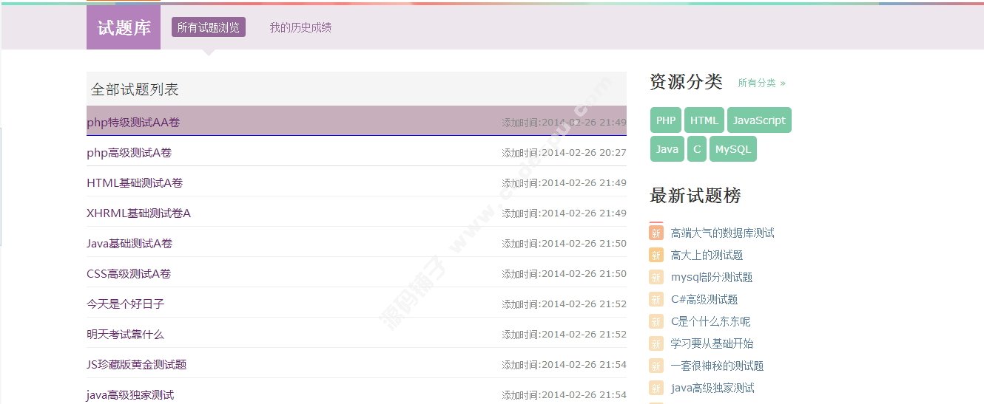
Task: Click the 试题库 logo block
Action: point(124,27)
